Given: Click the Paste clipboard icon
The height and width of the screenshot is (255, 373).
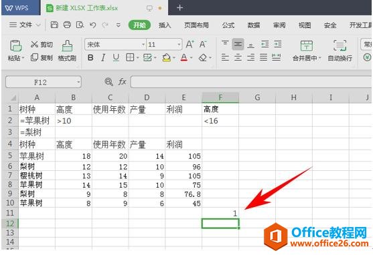Looking at the screenshot, I should click(15, 46).
